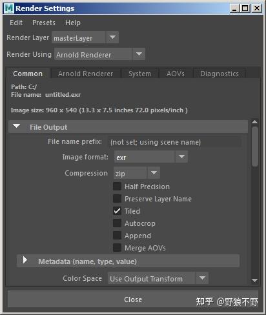Viewport: 266px width, 315px height.
Task: Enable the Merge AOVs checkbox
Action: coord(117,248)
